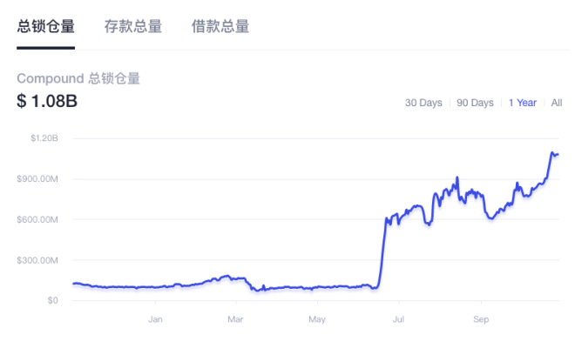This screenshot has height=355, width=582.
Task: Click the $1.20B y-axis label
Action: pyautogui.click(x=44, y=138)
